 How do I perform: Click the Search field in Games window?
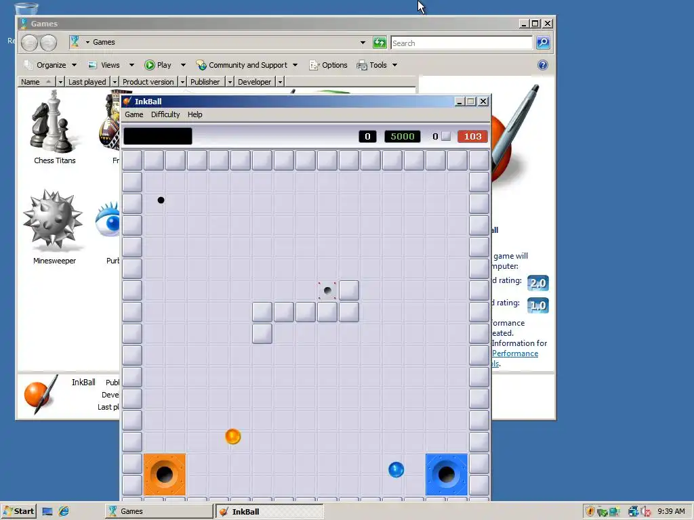coord(461,43)
